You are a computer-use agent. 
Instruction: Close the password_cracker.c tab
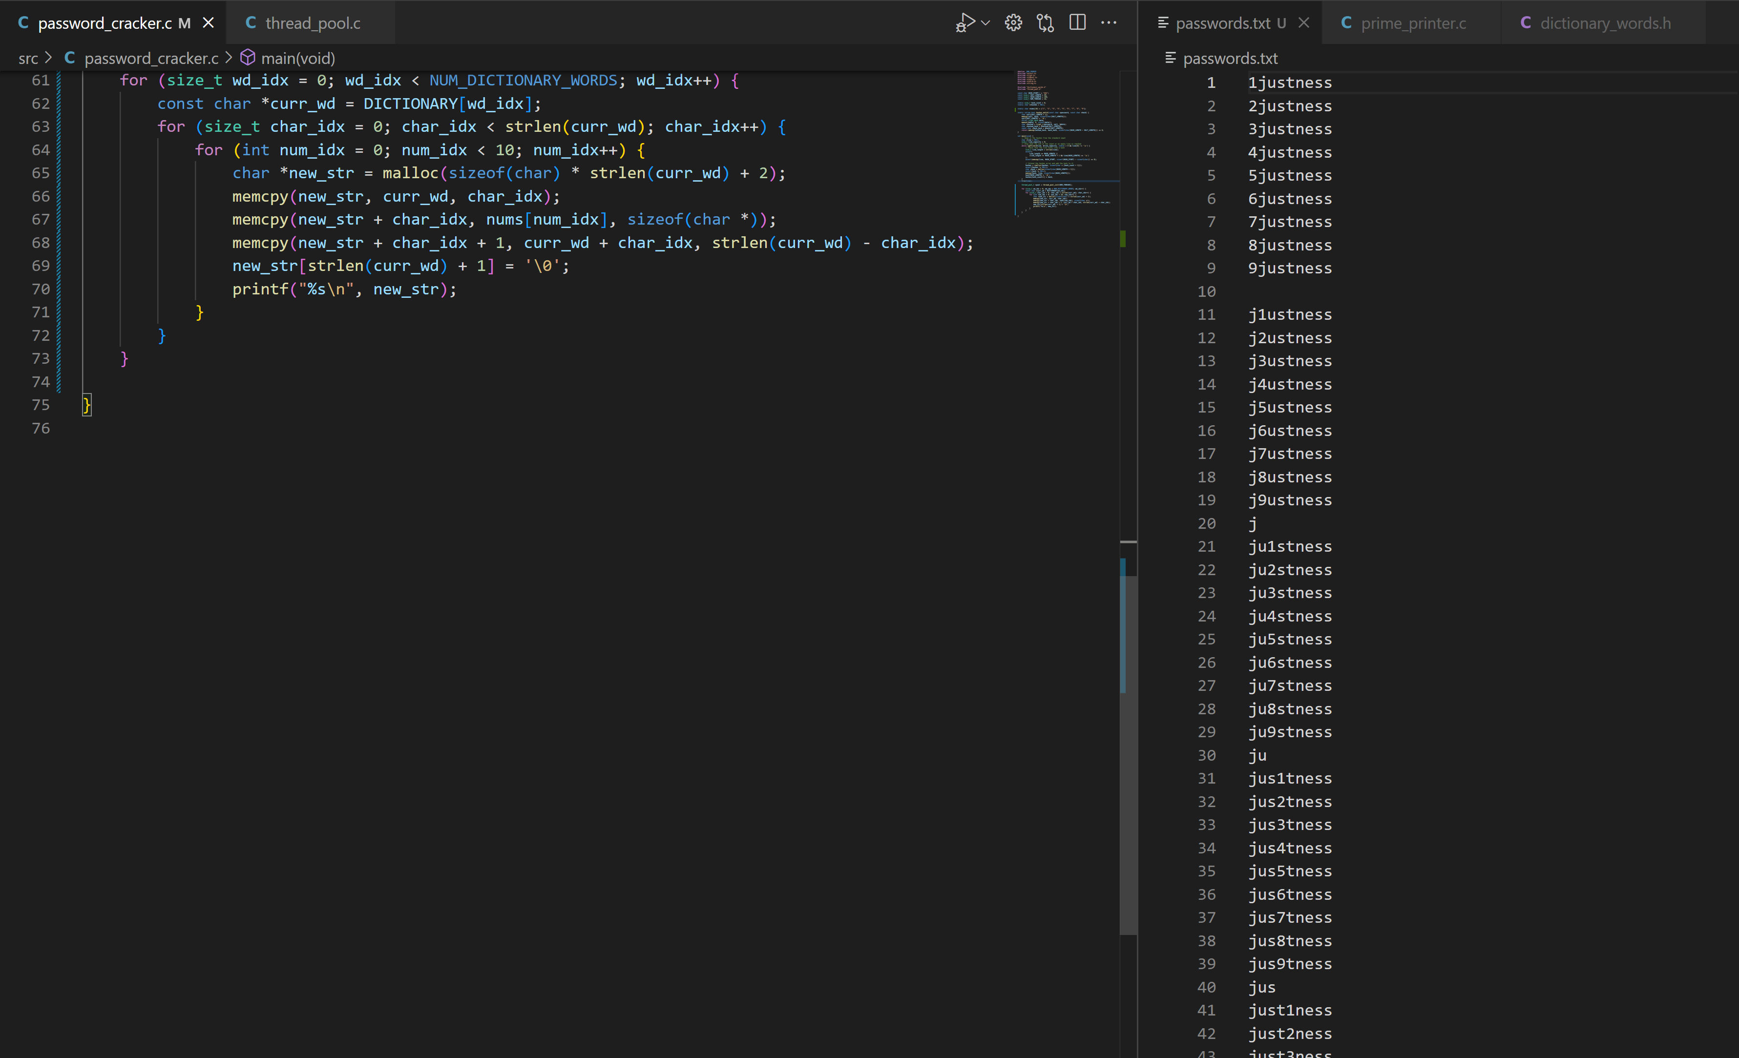coord(208,22)
